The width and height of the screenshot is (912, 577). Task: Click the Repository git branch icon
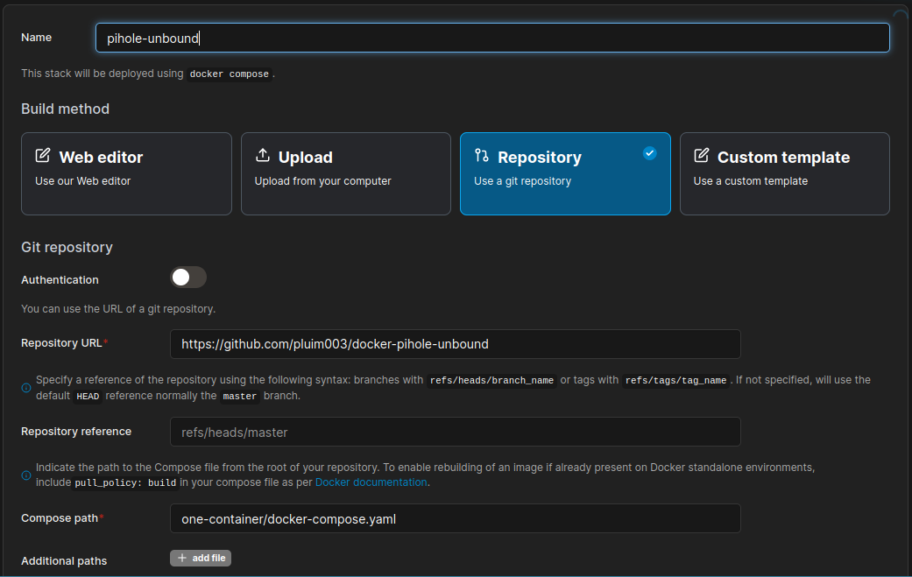[481, 156]
